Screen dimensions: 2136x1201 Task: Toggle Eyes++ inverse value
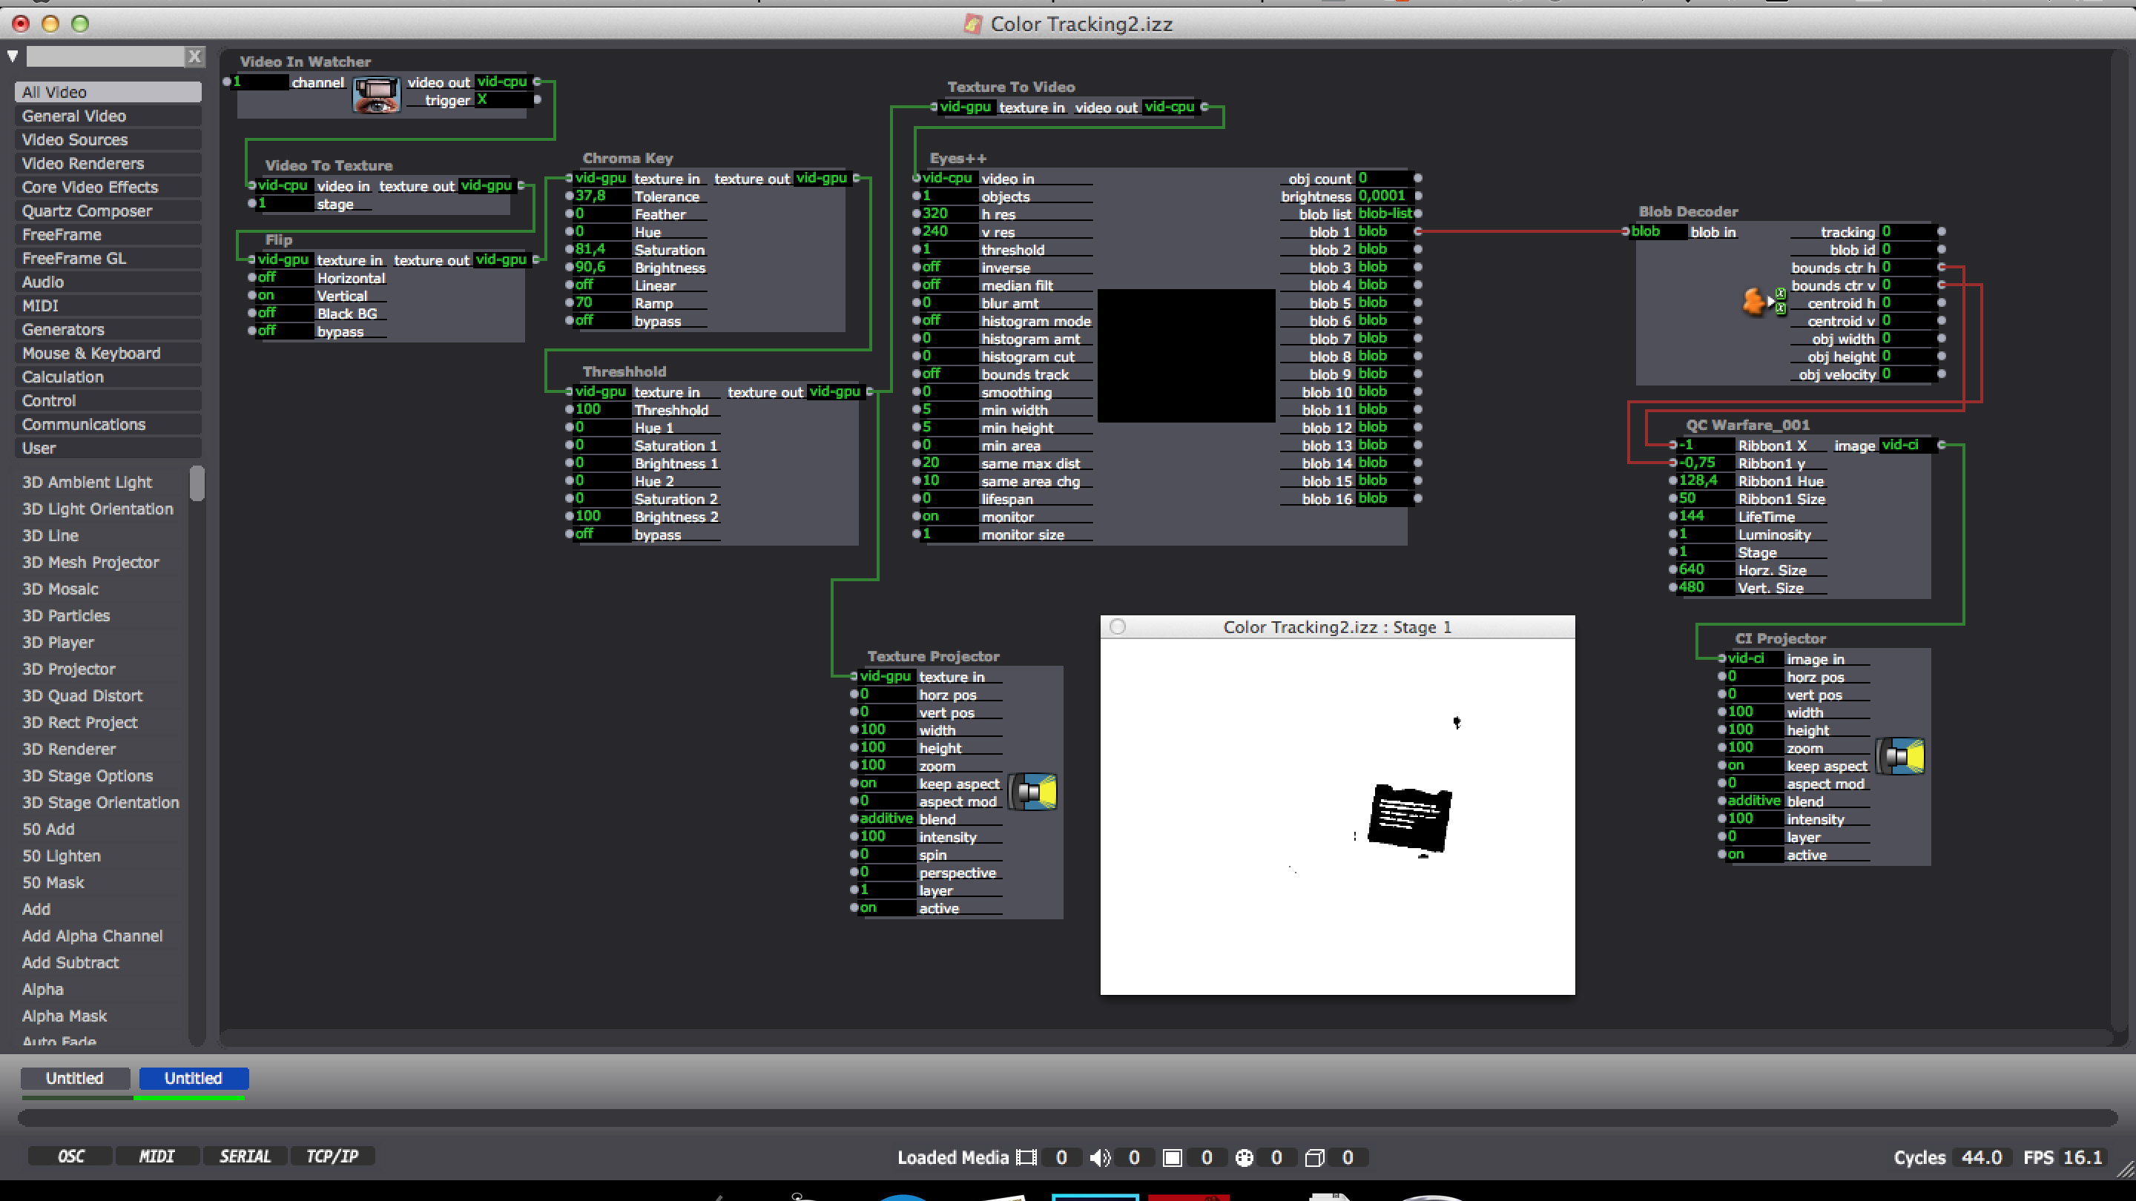pyautogui.click(x=949, y=267)
